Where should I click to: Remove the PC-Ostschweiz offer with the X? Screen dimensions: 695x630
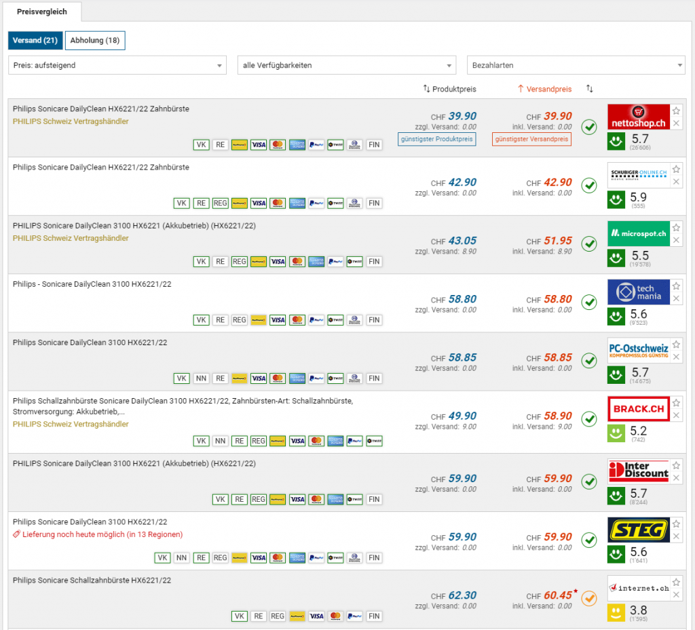[x=676, y=357]
